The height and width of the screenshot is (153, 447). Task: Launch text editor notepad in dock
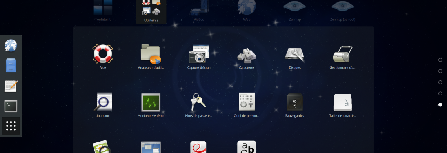[x=11, y=86]
